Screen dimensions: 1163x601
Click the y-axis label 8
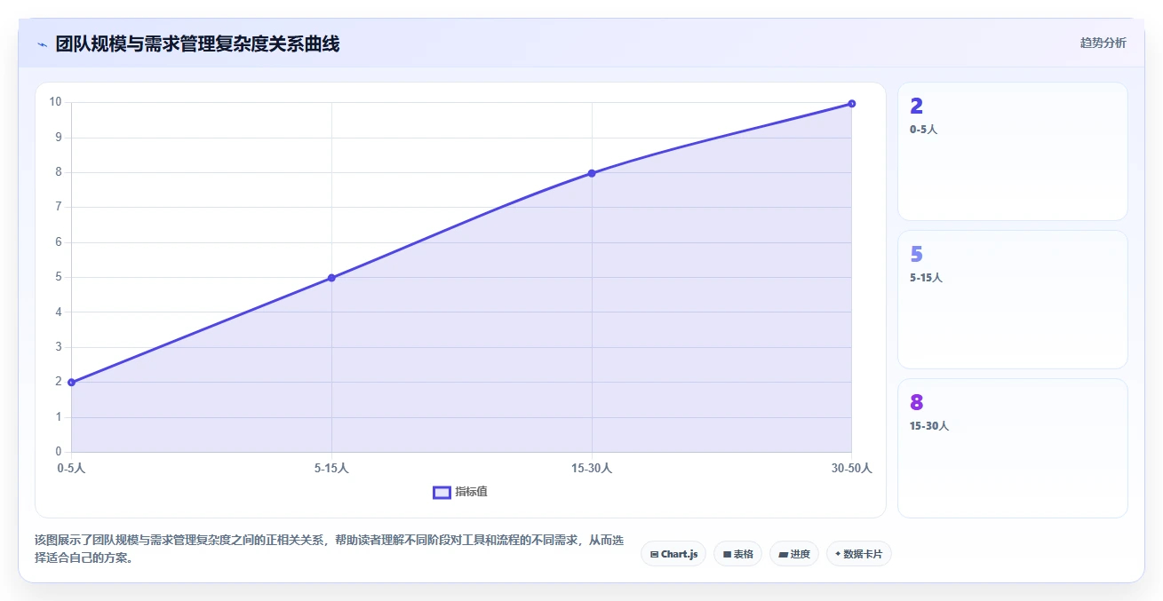tap(59, 172)
